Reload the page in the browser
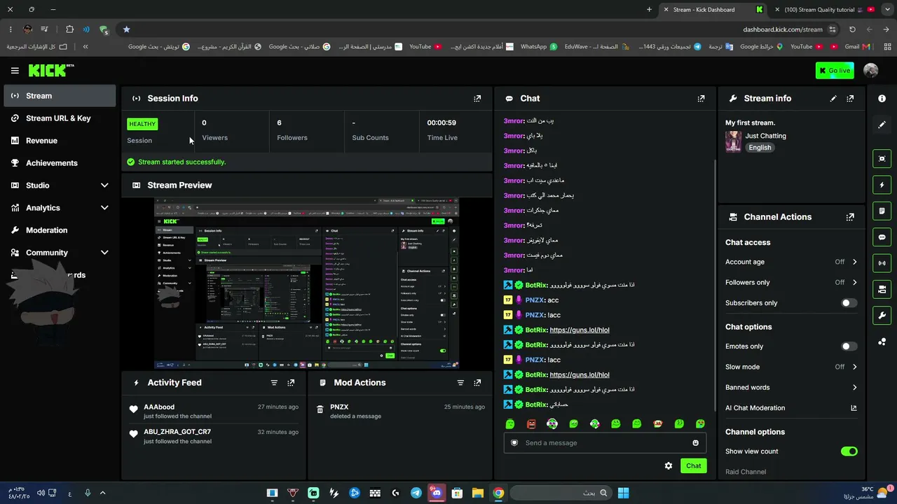Screen dimensions: 897x504 click(852, 29)
